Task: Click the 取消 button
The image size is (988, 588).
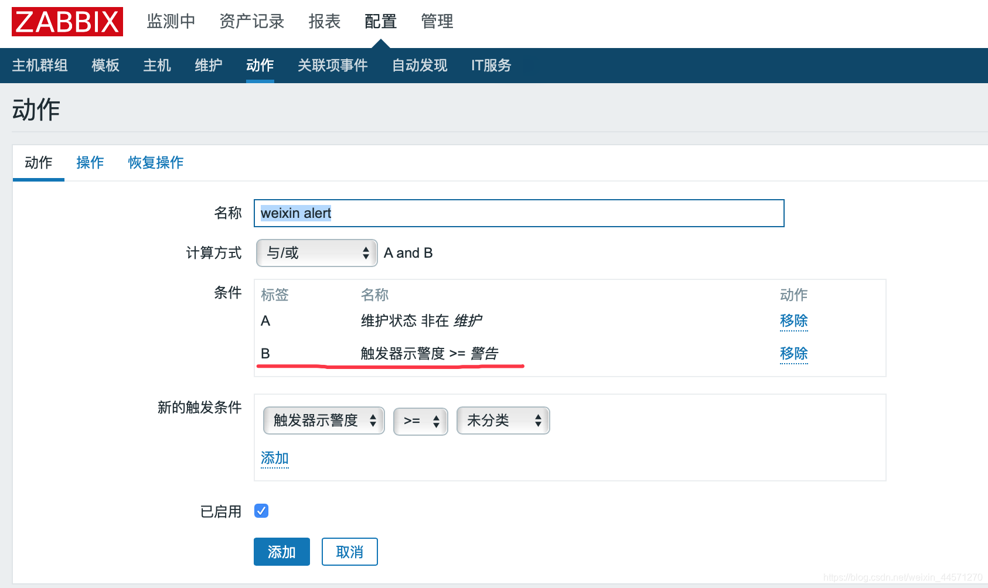Action: [x=350, y=552]
